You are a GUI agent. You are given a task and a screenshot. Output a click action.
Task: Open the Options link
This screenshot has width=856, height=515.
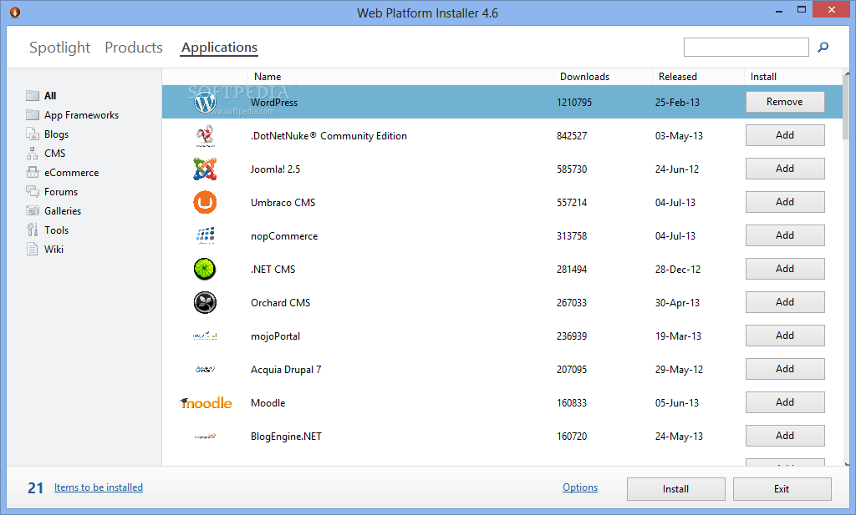(x=580, y=487)
